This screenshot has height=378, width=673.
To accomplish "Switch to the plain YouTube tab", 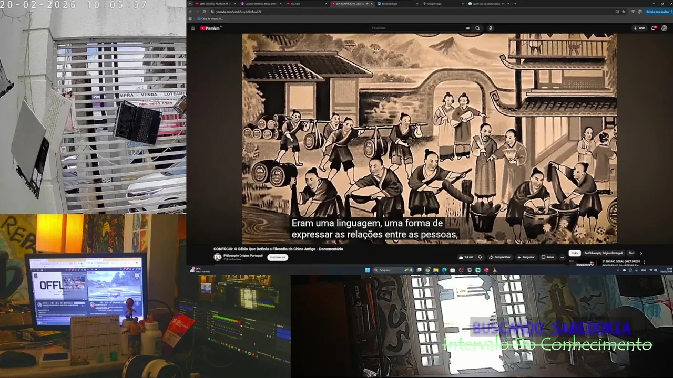I will click(x=307, y=4).
